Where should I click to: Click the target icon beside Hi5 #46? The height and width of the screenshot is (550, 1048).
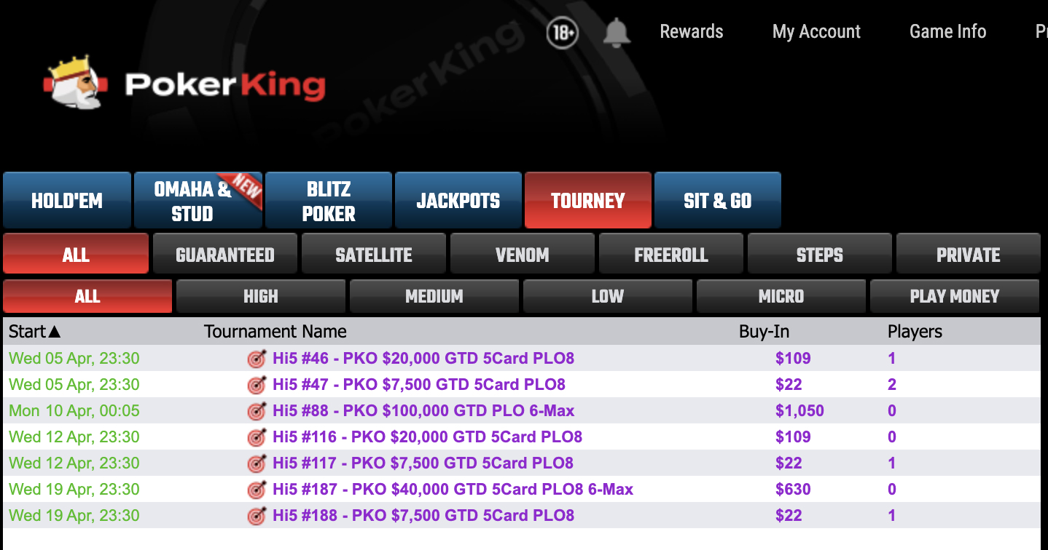pyautogui.click(x=257, y=359)
